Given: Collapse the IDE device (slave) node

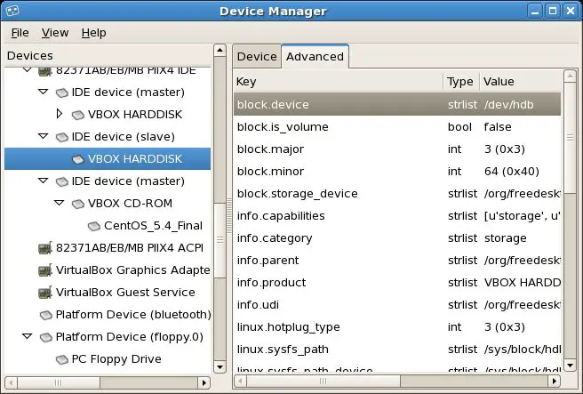Looking at the screenshot, I should (x=43, y=137).
